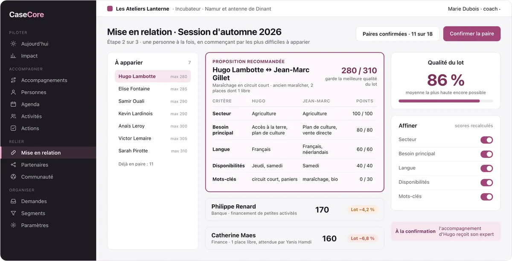
Task: Click the Les Ateliers Lanterne color square
Action: (110, 9)
